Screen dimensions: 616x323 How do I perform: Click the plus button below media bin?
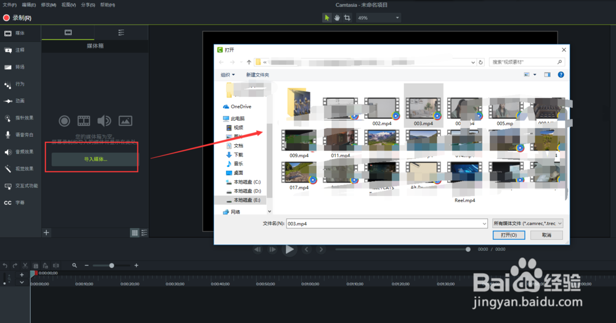tap(46, 232)
